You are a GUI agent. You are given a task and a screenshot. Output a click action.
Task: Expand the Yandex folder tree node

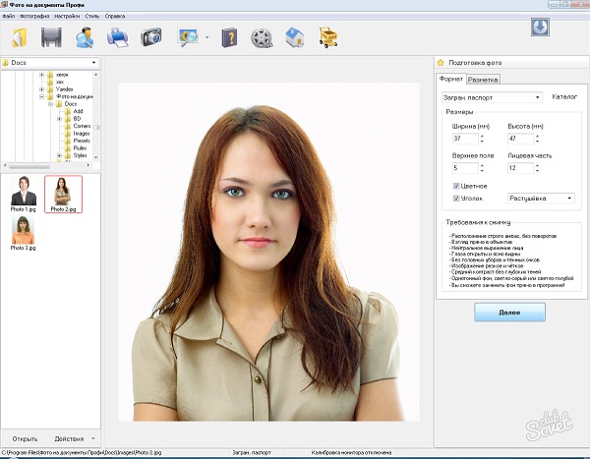(x=41, y=89)
